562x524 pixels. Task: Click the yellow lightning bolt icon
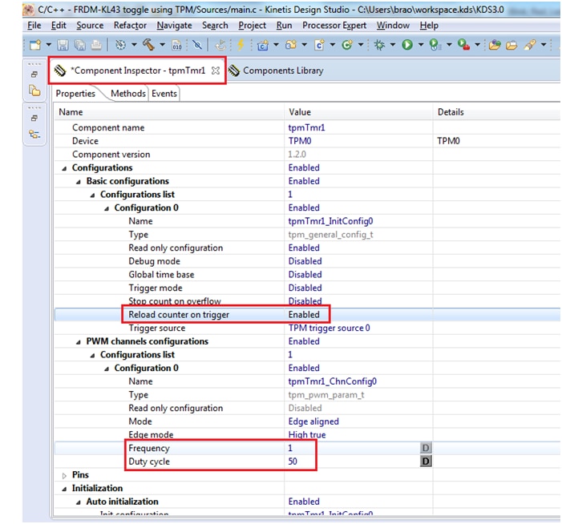[x=241, y=45]
